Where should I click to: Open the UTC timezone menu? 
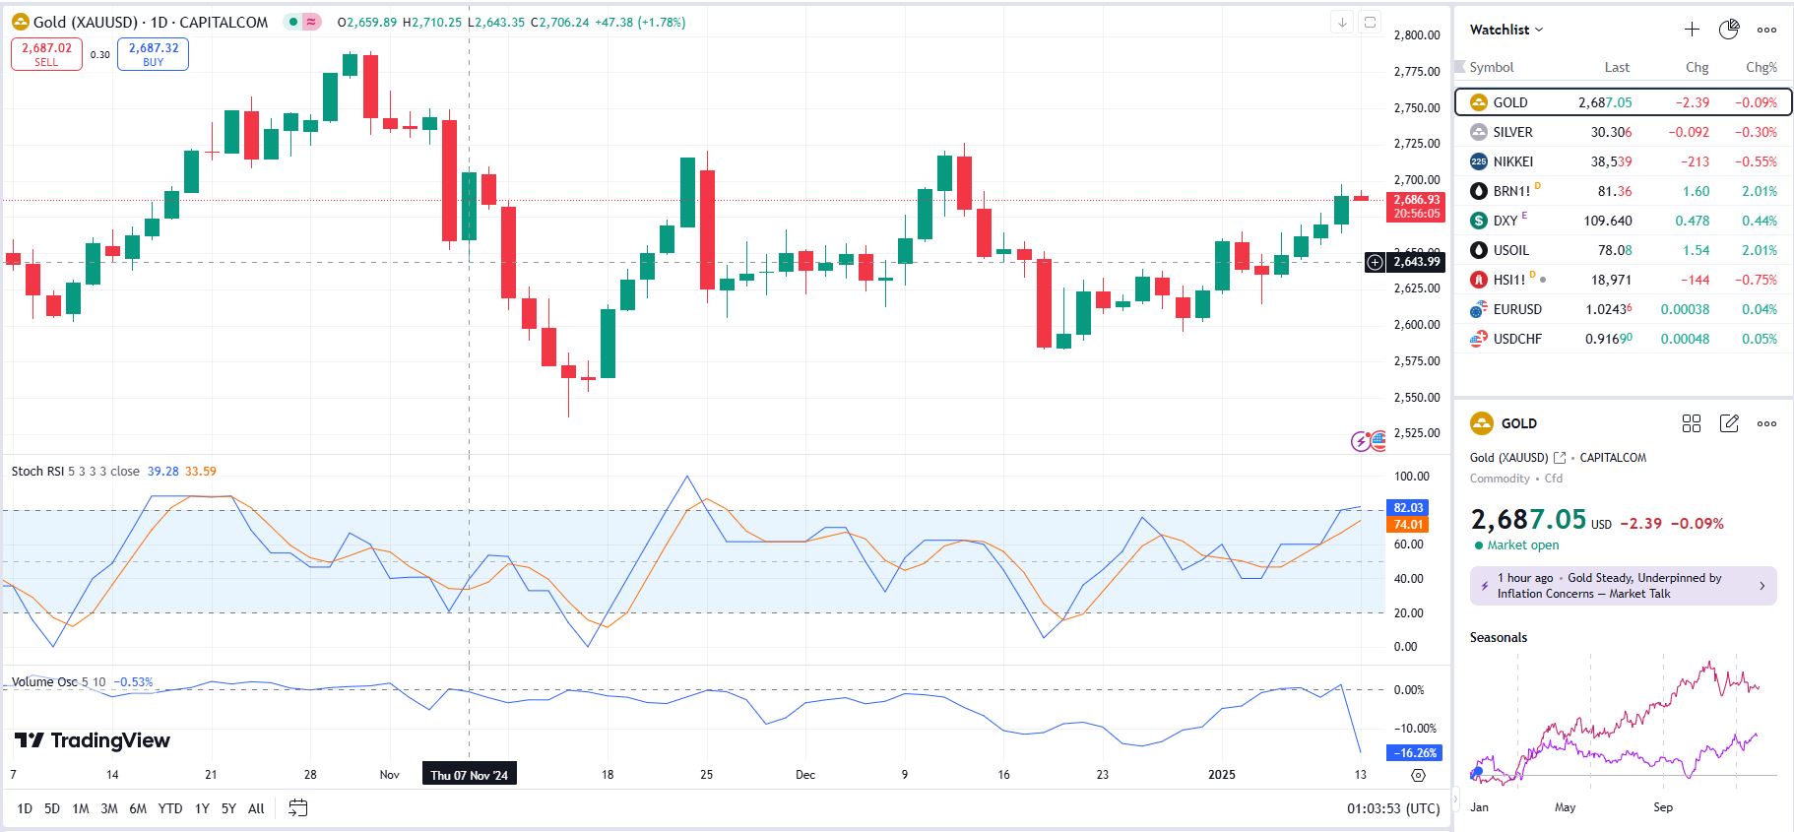coord(1393,808)
